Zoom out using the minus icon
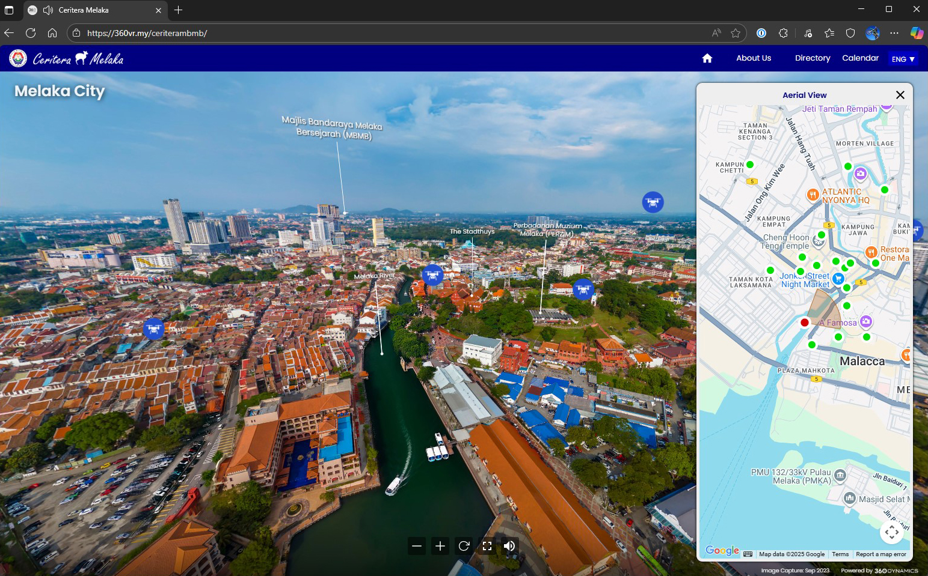This screenshot has height=576, width=928. (x=417, y=546)
